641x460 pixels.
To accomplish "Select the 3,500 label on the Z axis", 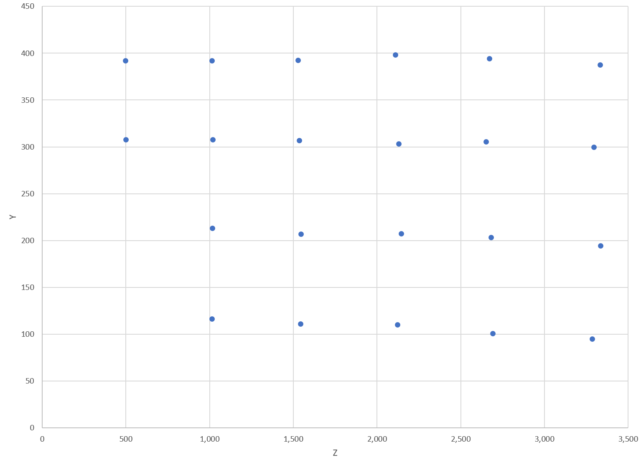I will (x=628, y=439).
